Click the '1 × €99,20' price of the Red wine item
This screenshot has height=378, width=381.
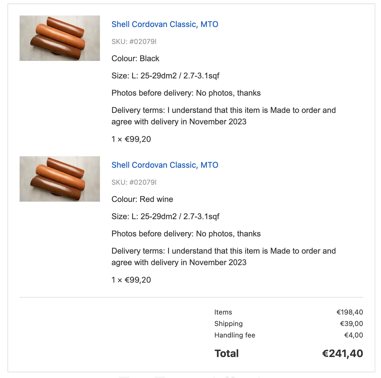131,280
